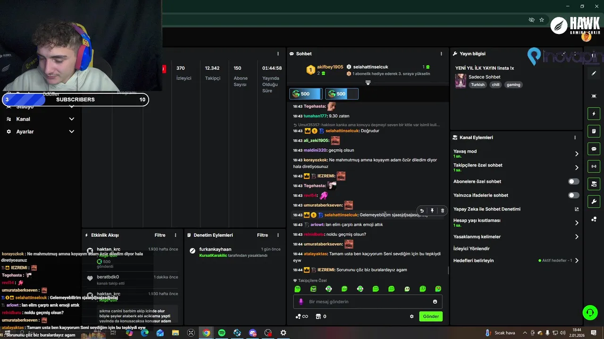Open stats panel three-dot menu
The image size is (604, 339).
278,54
